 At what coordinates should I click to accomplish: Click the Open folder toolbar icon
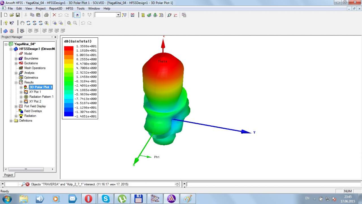coord(12,15)
